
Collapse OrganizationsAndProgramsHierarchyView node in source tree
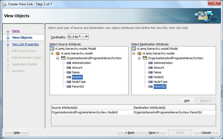(x=57, y=58)
